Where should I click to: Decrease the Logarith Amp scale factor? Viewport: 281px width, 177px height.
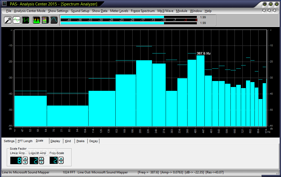[41, 162]
